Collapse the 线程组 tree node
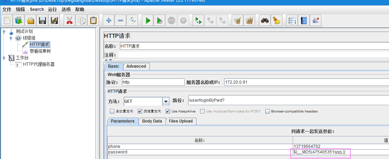The width and height of the screenshot is (389, 159). tap(11, 38)
